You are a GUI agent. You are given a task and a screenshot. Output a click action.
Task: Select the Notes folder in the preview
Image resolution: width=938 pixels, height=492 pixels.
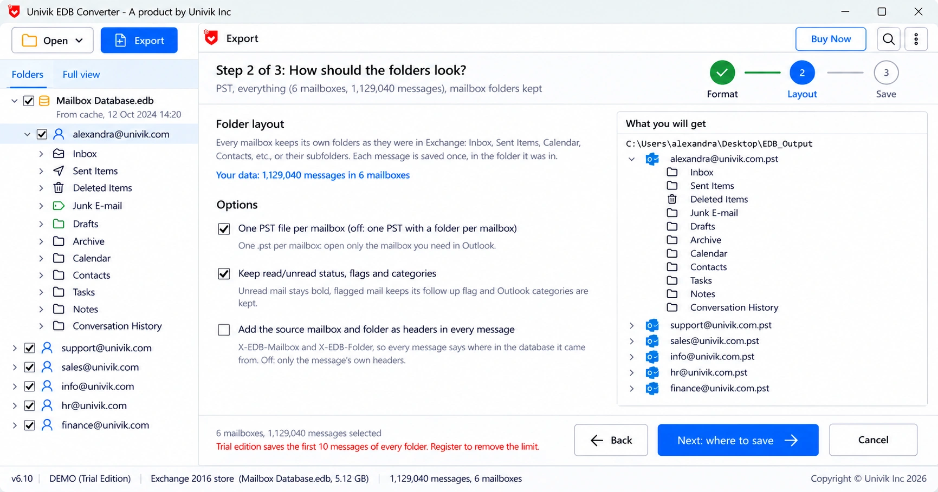tap(703, 294)
